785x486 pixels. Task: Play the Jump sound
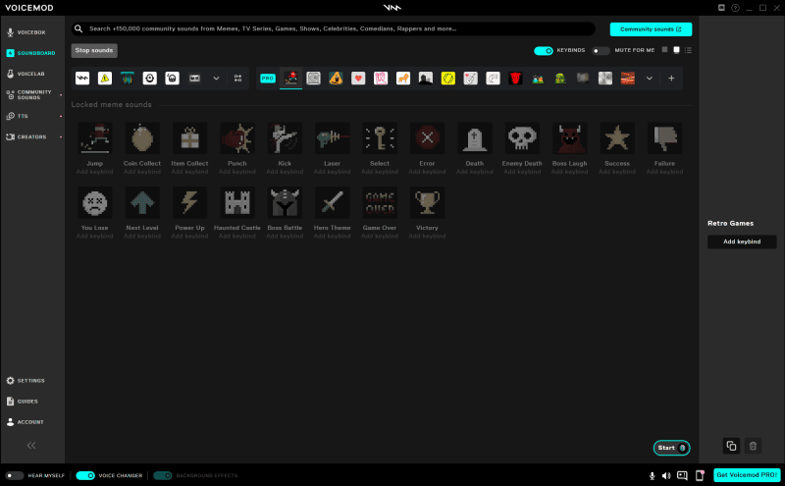click(94, 138)
